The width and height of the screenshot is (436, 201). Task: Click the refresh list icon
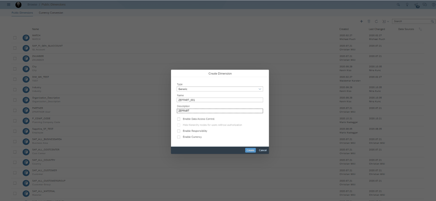(x=376, y=21)
